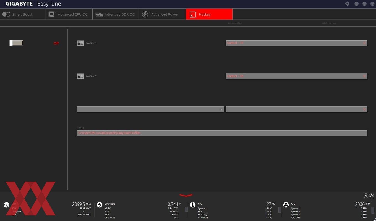Screen dimensions: 376x221
Task: Click the 2336 RPM fan reading
Action: pos(362,204)
